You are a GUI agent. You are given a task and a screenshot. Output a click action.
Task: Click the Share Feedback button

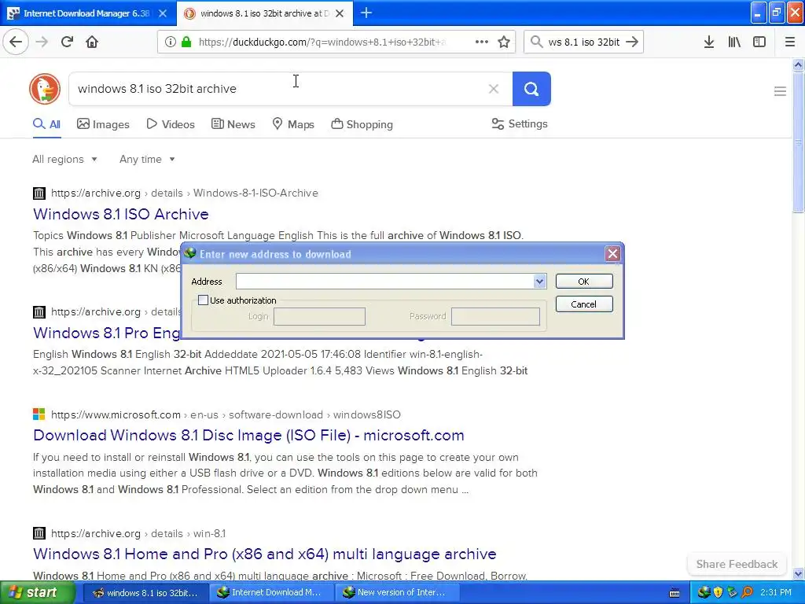737,564
